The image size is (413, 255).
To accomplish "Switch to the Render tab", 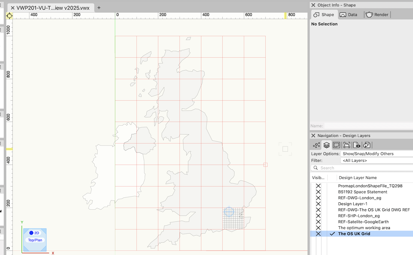I will [377, 15].
